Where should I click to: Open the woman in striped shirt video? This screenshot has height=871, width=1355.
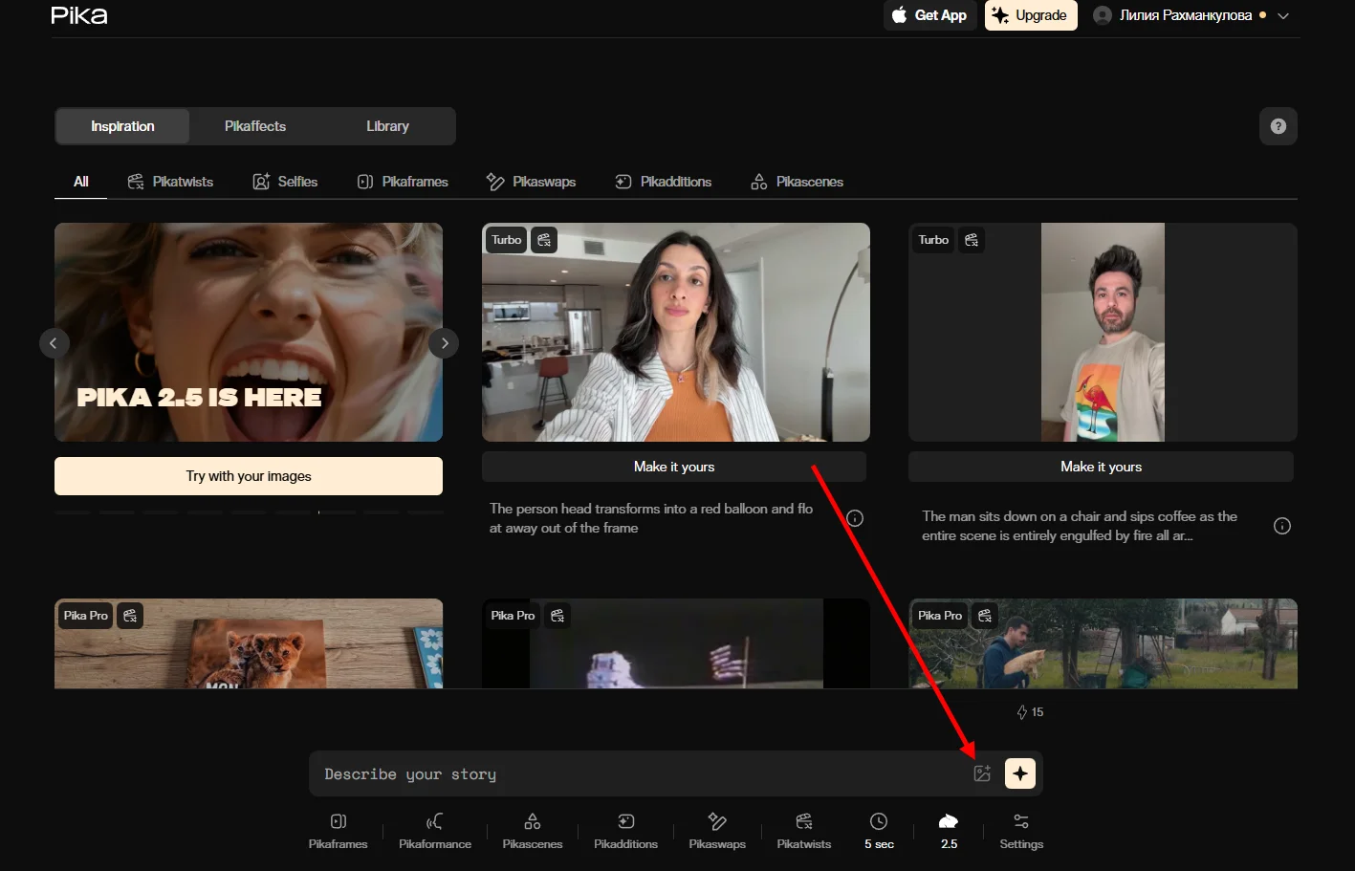pos(676,332)
